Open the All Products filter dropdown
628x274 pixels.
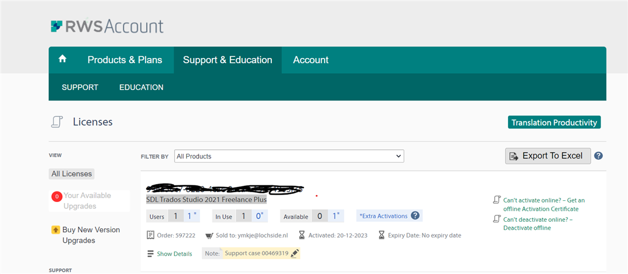point(289,156)
